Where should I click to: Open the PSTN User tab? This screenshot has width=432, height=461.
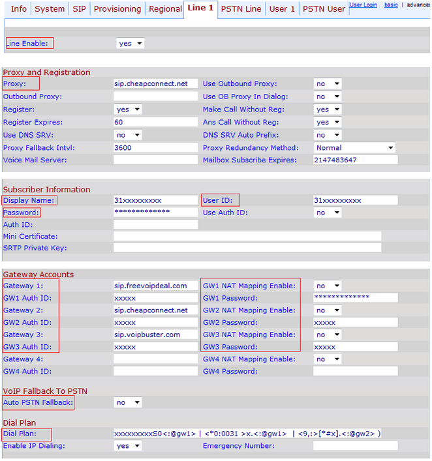(x=324, y=9)
